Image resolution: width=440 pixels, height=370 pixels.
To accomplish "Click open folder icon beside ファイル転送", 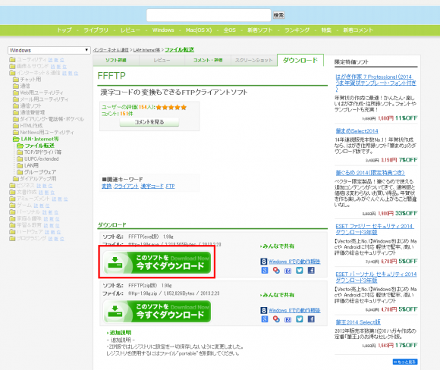I will pyautogui.click(x=20, y=146).
